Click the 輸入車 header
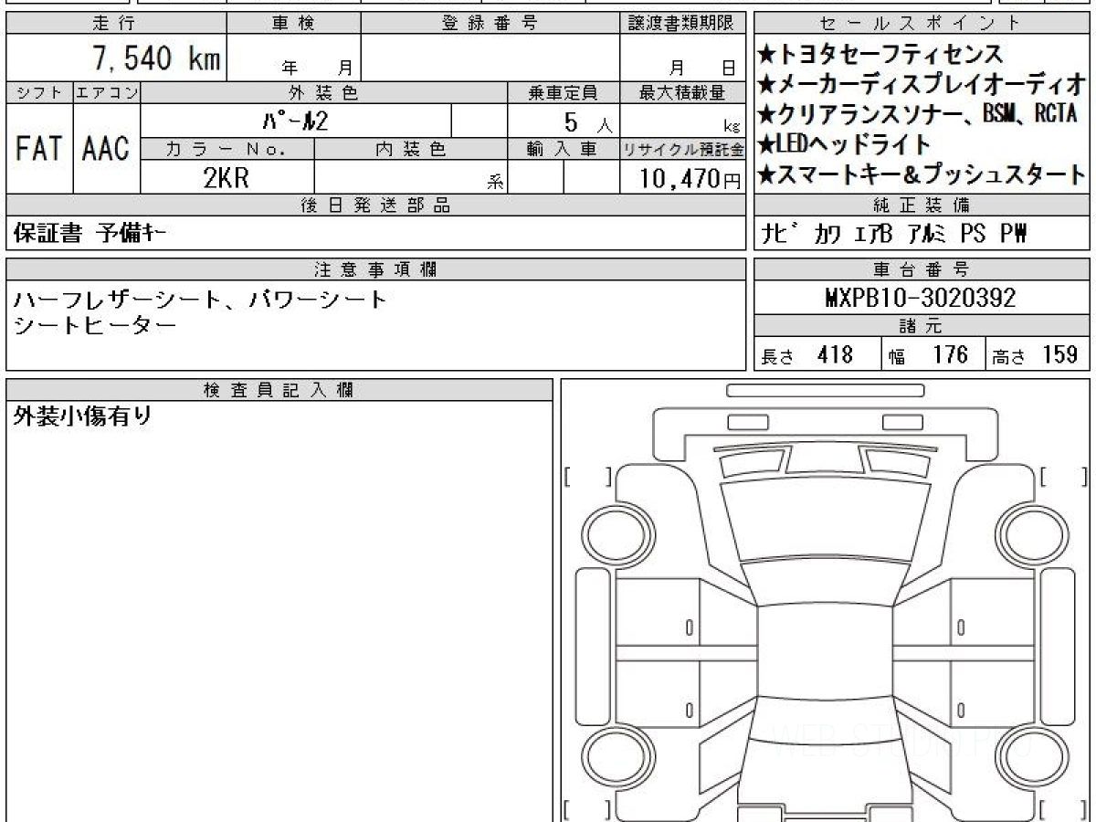Viewport: 1096px width, 822px height. coord(564,149)
